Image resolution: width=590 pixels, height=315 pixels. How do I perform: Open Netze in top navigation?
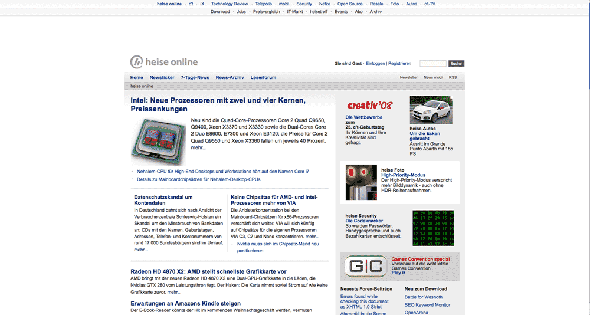(x=324, y=4)
